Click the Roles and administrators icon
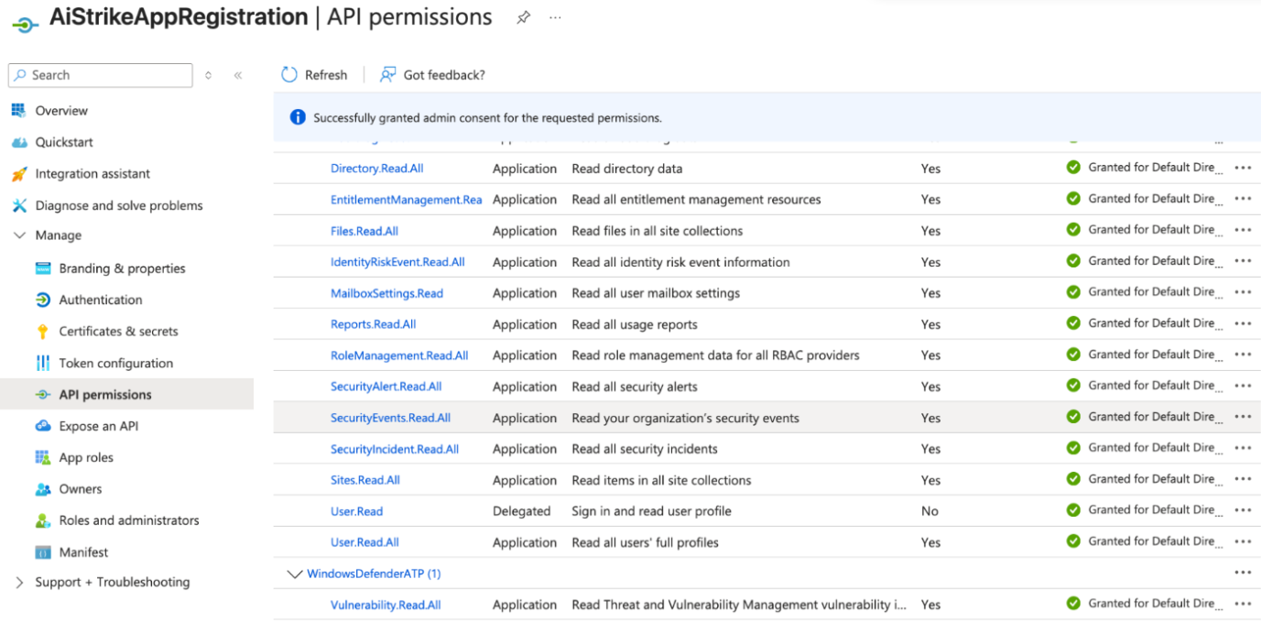The image size is (1261, 622). [x=42, y=520]
